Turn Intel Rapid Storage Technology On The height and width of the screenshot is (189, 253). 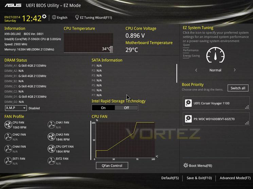click(x=103, y=108)
